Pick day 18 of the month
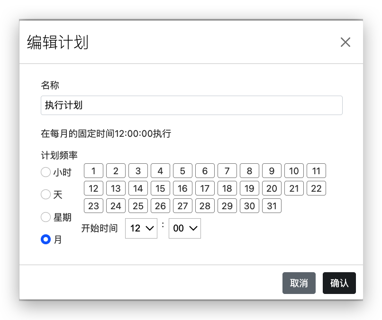This screenshot has width=382, height=320. [227, 188]
